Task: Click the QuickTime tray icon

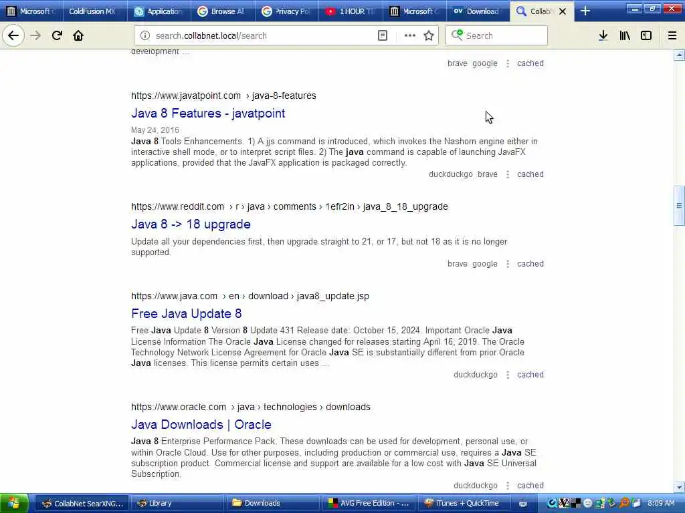Action: tap(552, 503)
